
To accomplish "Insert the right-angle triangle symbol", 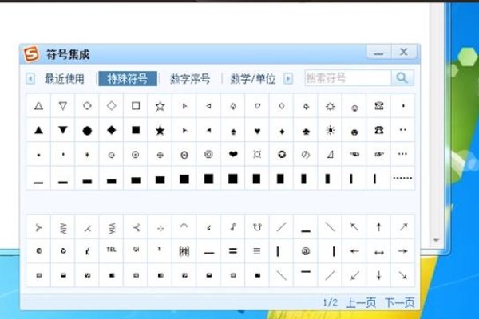I will point(330,154).
